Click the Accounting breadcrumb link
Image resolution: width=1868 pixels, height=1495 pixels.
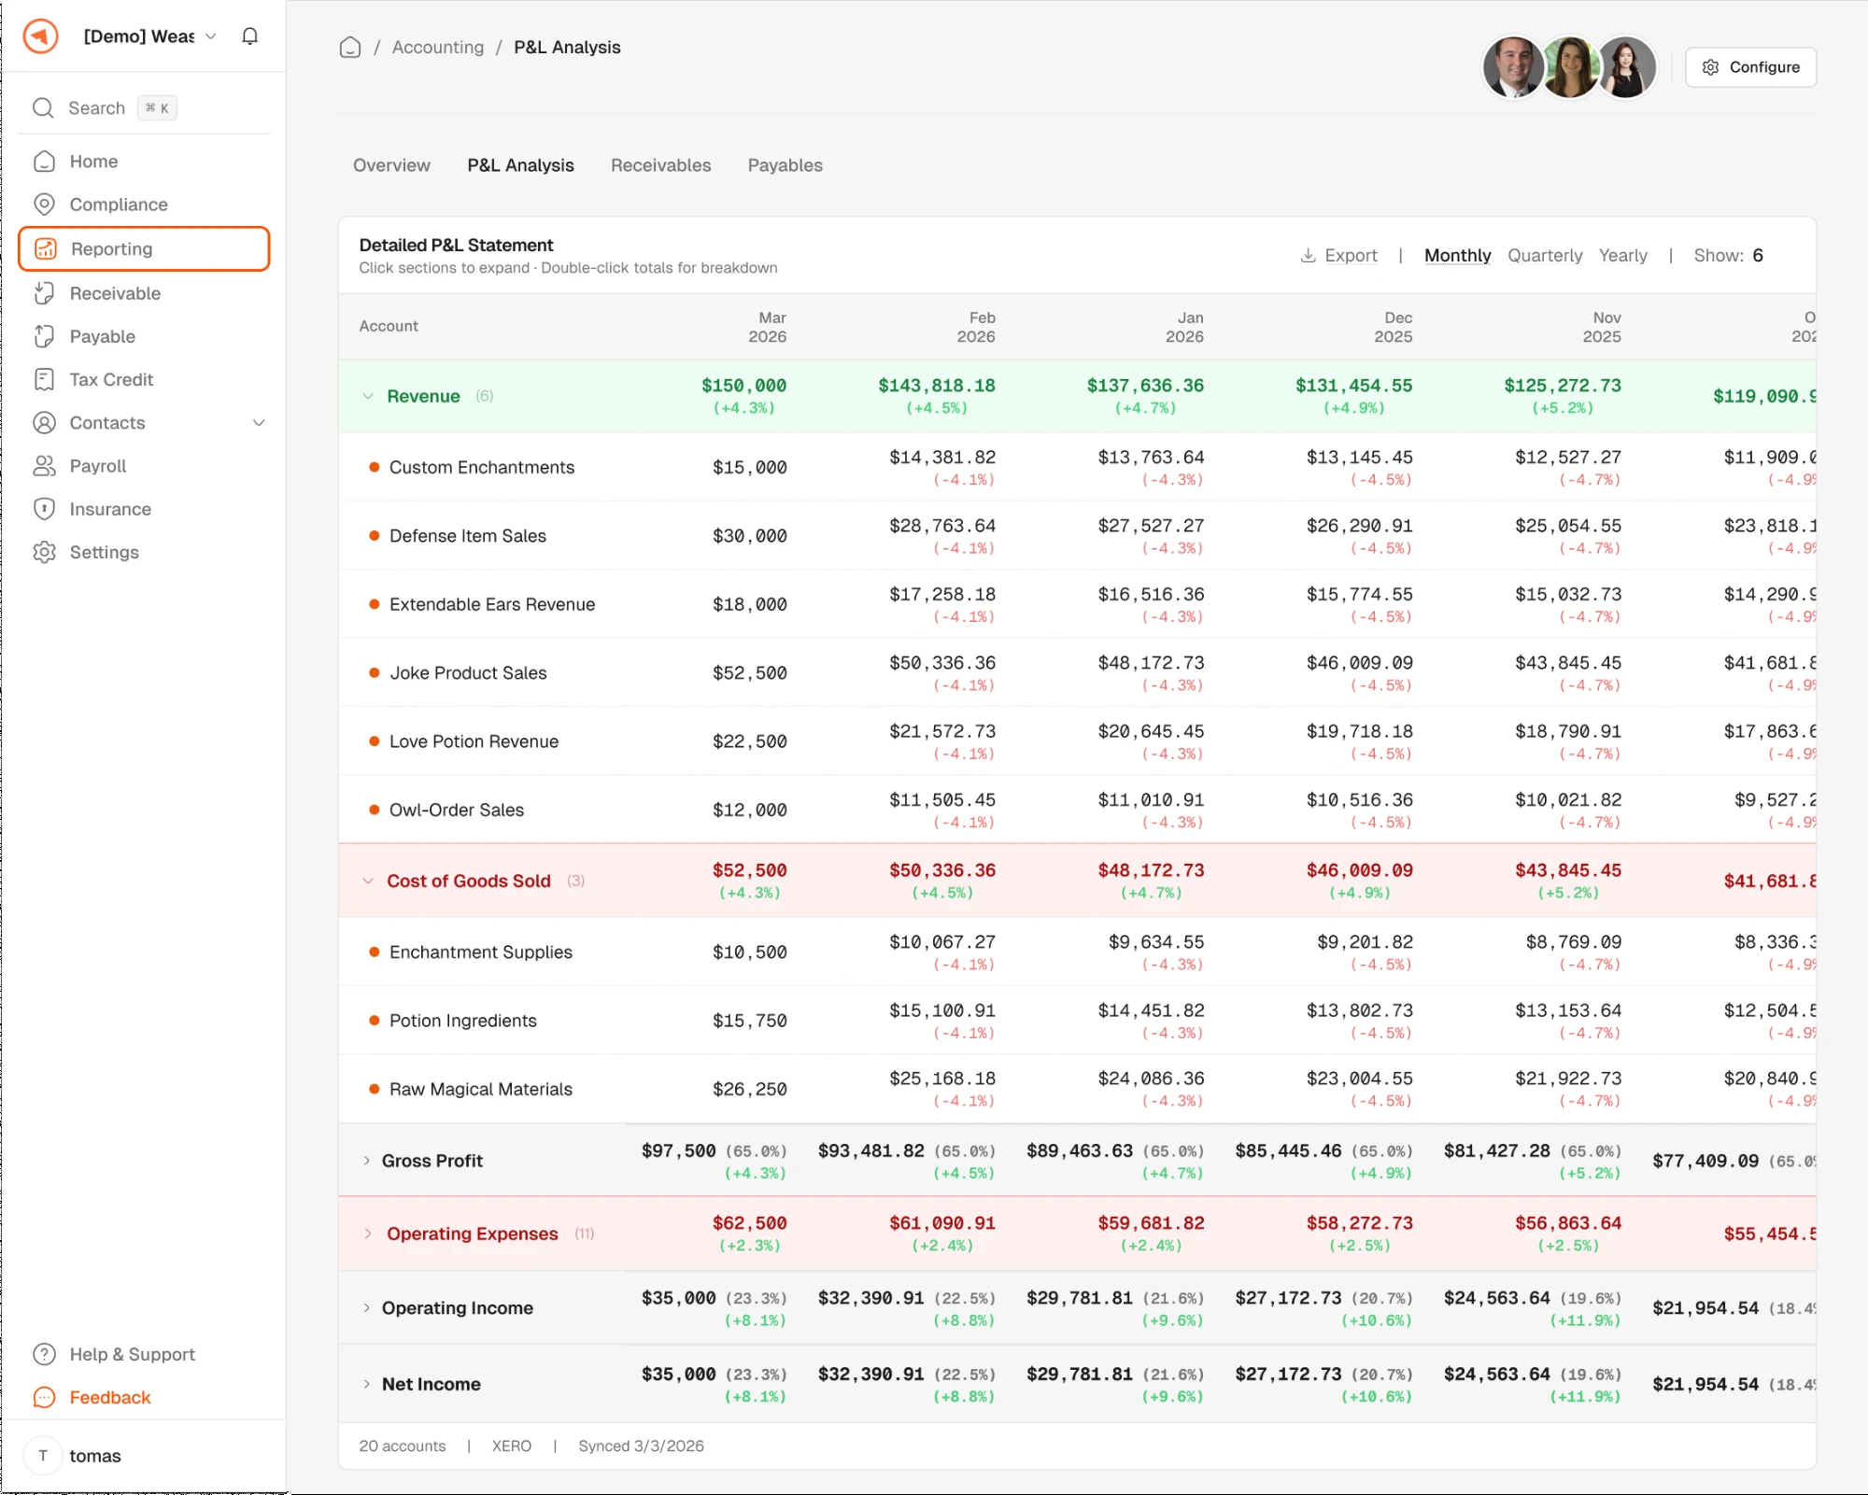pos(438,48)
